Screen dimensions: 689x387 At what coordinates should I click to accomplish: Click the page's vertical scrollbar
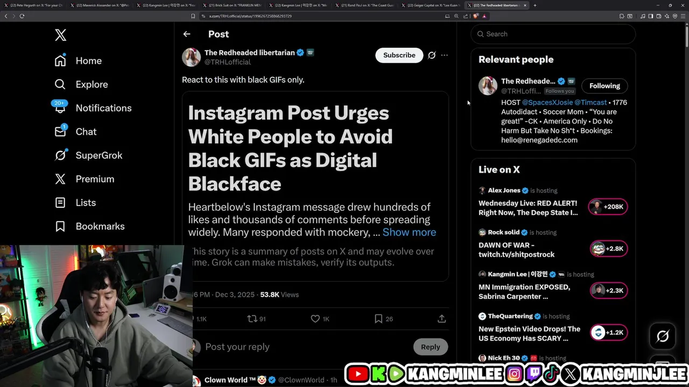(686, 38)
